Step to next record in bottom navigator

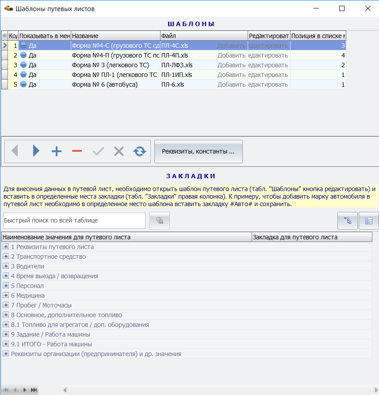pos(25,390)
